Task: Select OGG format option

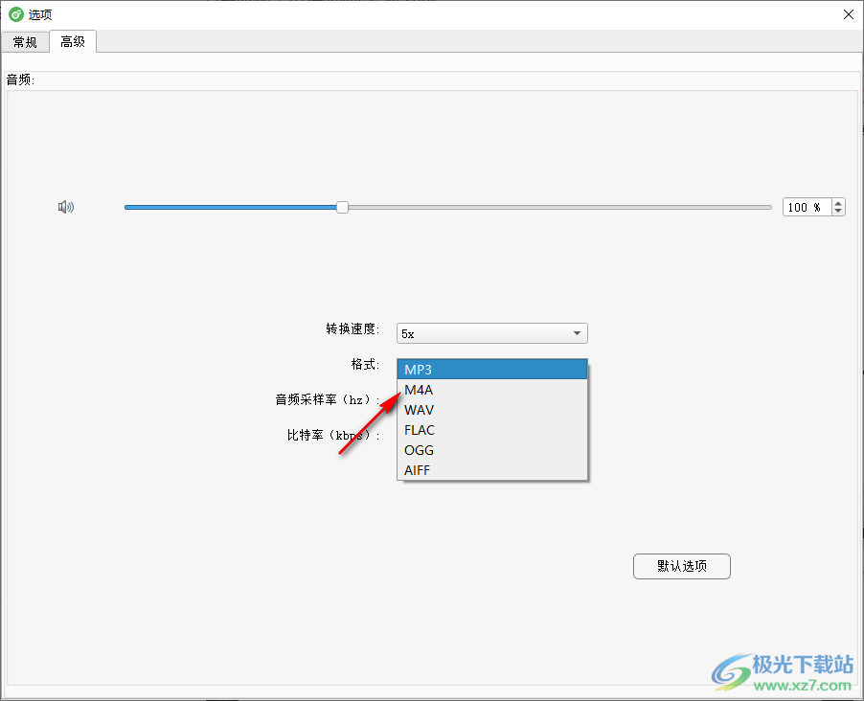Action: [x=492, y=450]
